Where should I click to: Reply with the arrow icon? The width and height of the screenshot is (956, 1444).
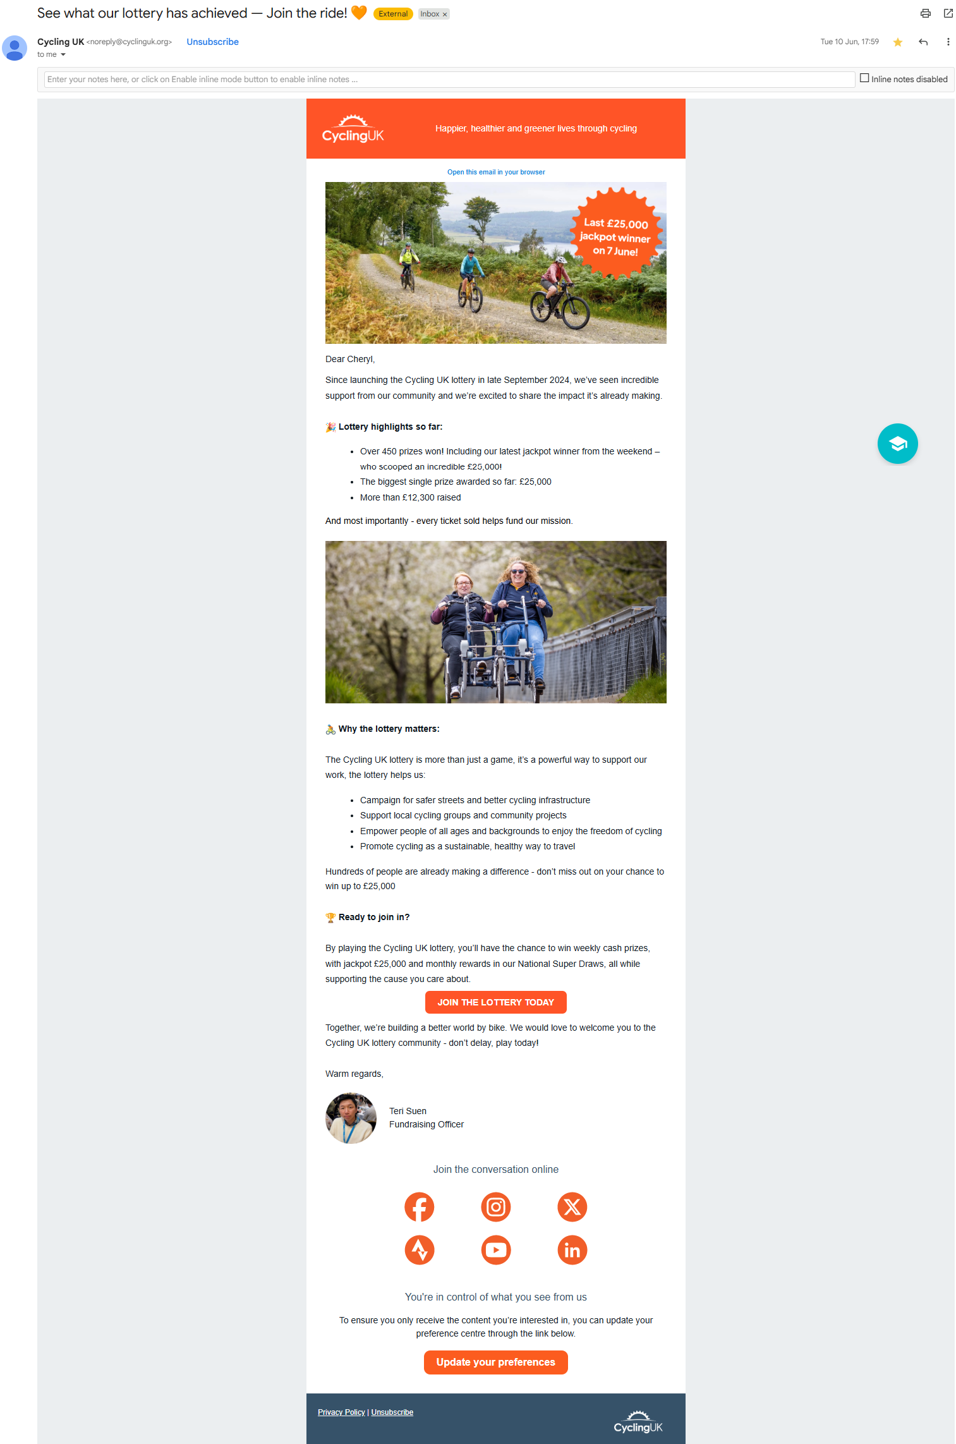pos(923,42)
